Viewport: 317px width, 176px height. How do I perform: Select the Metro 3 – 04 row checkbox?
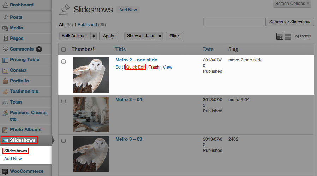64,101
